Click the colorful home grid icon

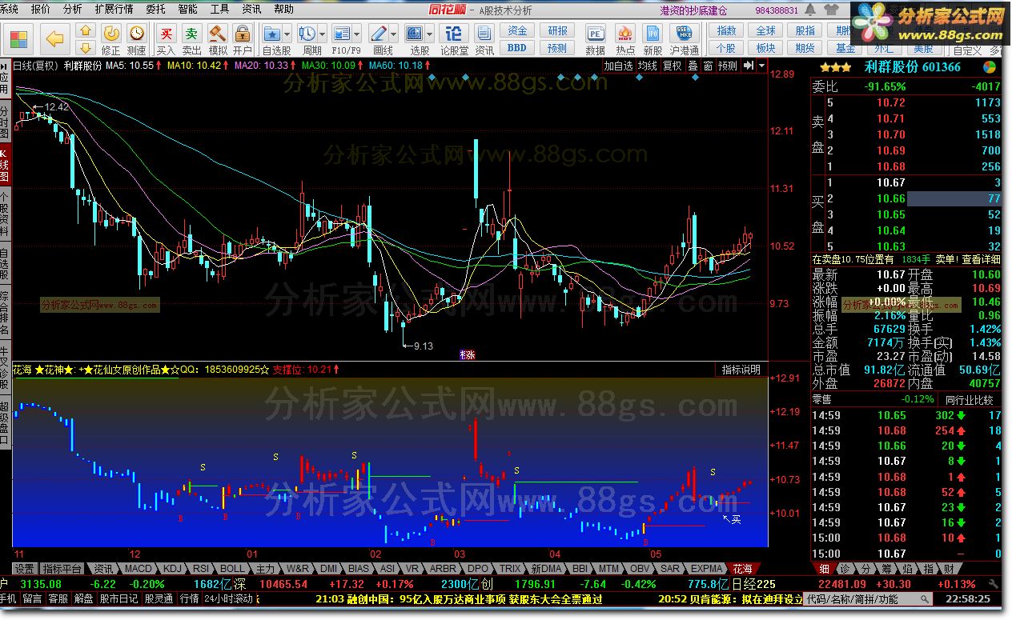[x=18, y=38]
